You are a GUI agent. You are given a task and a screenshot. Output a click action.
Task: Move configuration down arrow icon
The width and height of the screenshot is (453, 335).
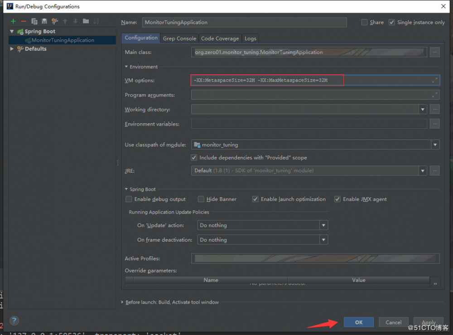(75, 21)
